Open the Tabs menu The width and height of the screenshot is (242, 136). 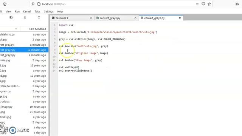click(37, 11)
